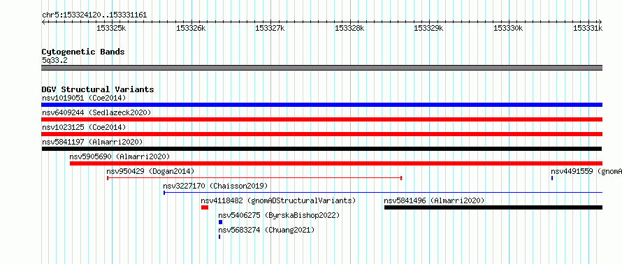Open variant label nsv3227170 (Chaisson2019)
This screenshot has width=622, height=264.
click(x=215, y=186)
